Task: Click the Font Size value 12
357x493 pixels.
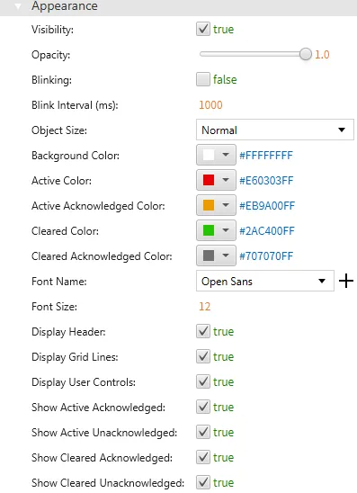Action: coord(205,306)
